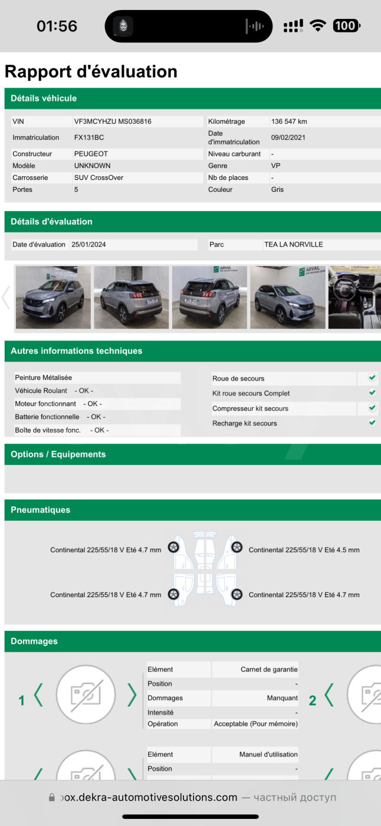Image resolution: width=381 pixels, height=826 pixels.
Task: Tap the Options / Equipements header
Action: point(193,454)
